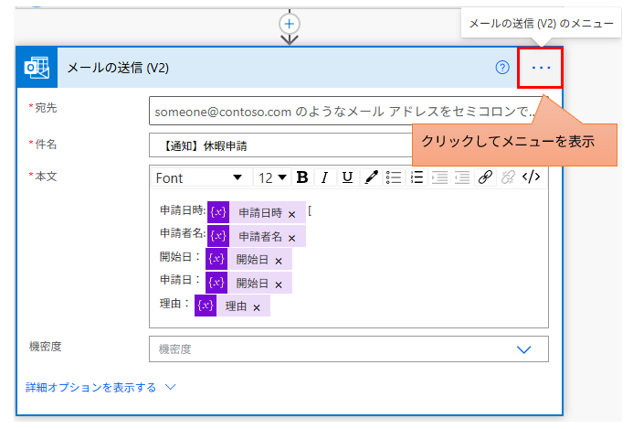
Task: Click the 申請日時 token's variable icon
Action: coord(218,212)
